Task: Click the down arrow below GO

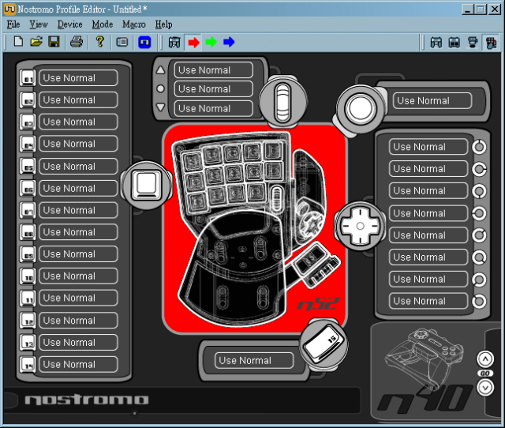Action: [485, 388]
